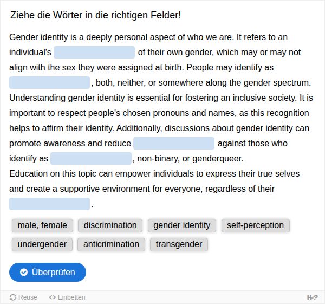Screen dimensions: 325x304
Task: Click the embed code brackets icon
Action: pyautogui.click(x=52, y=297)
